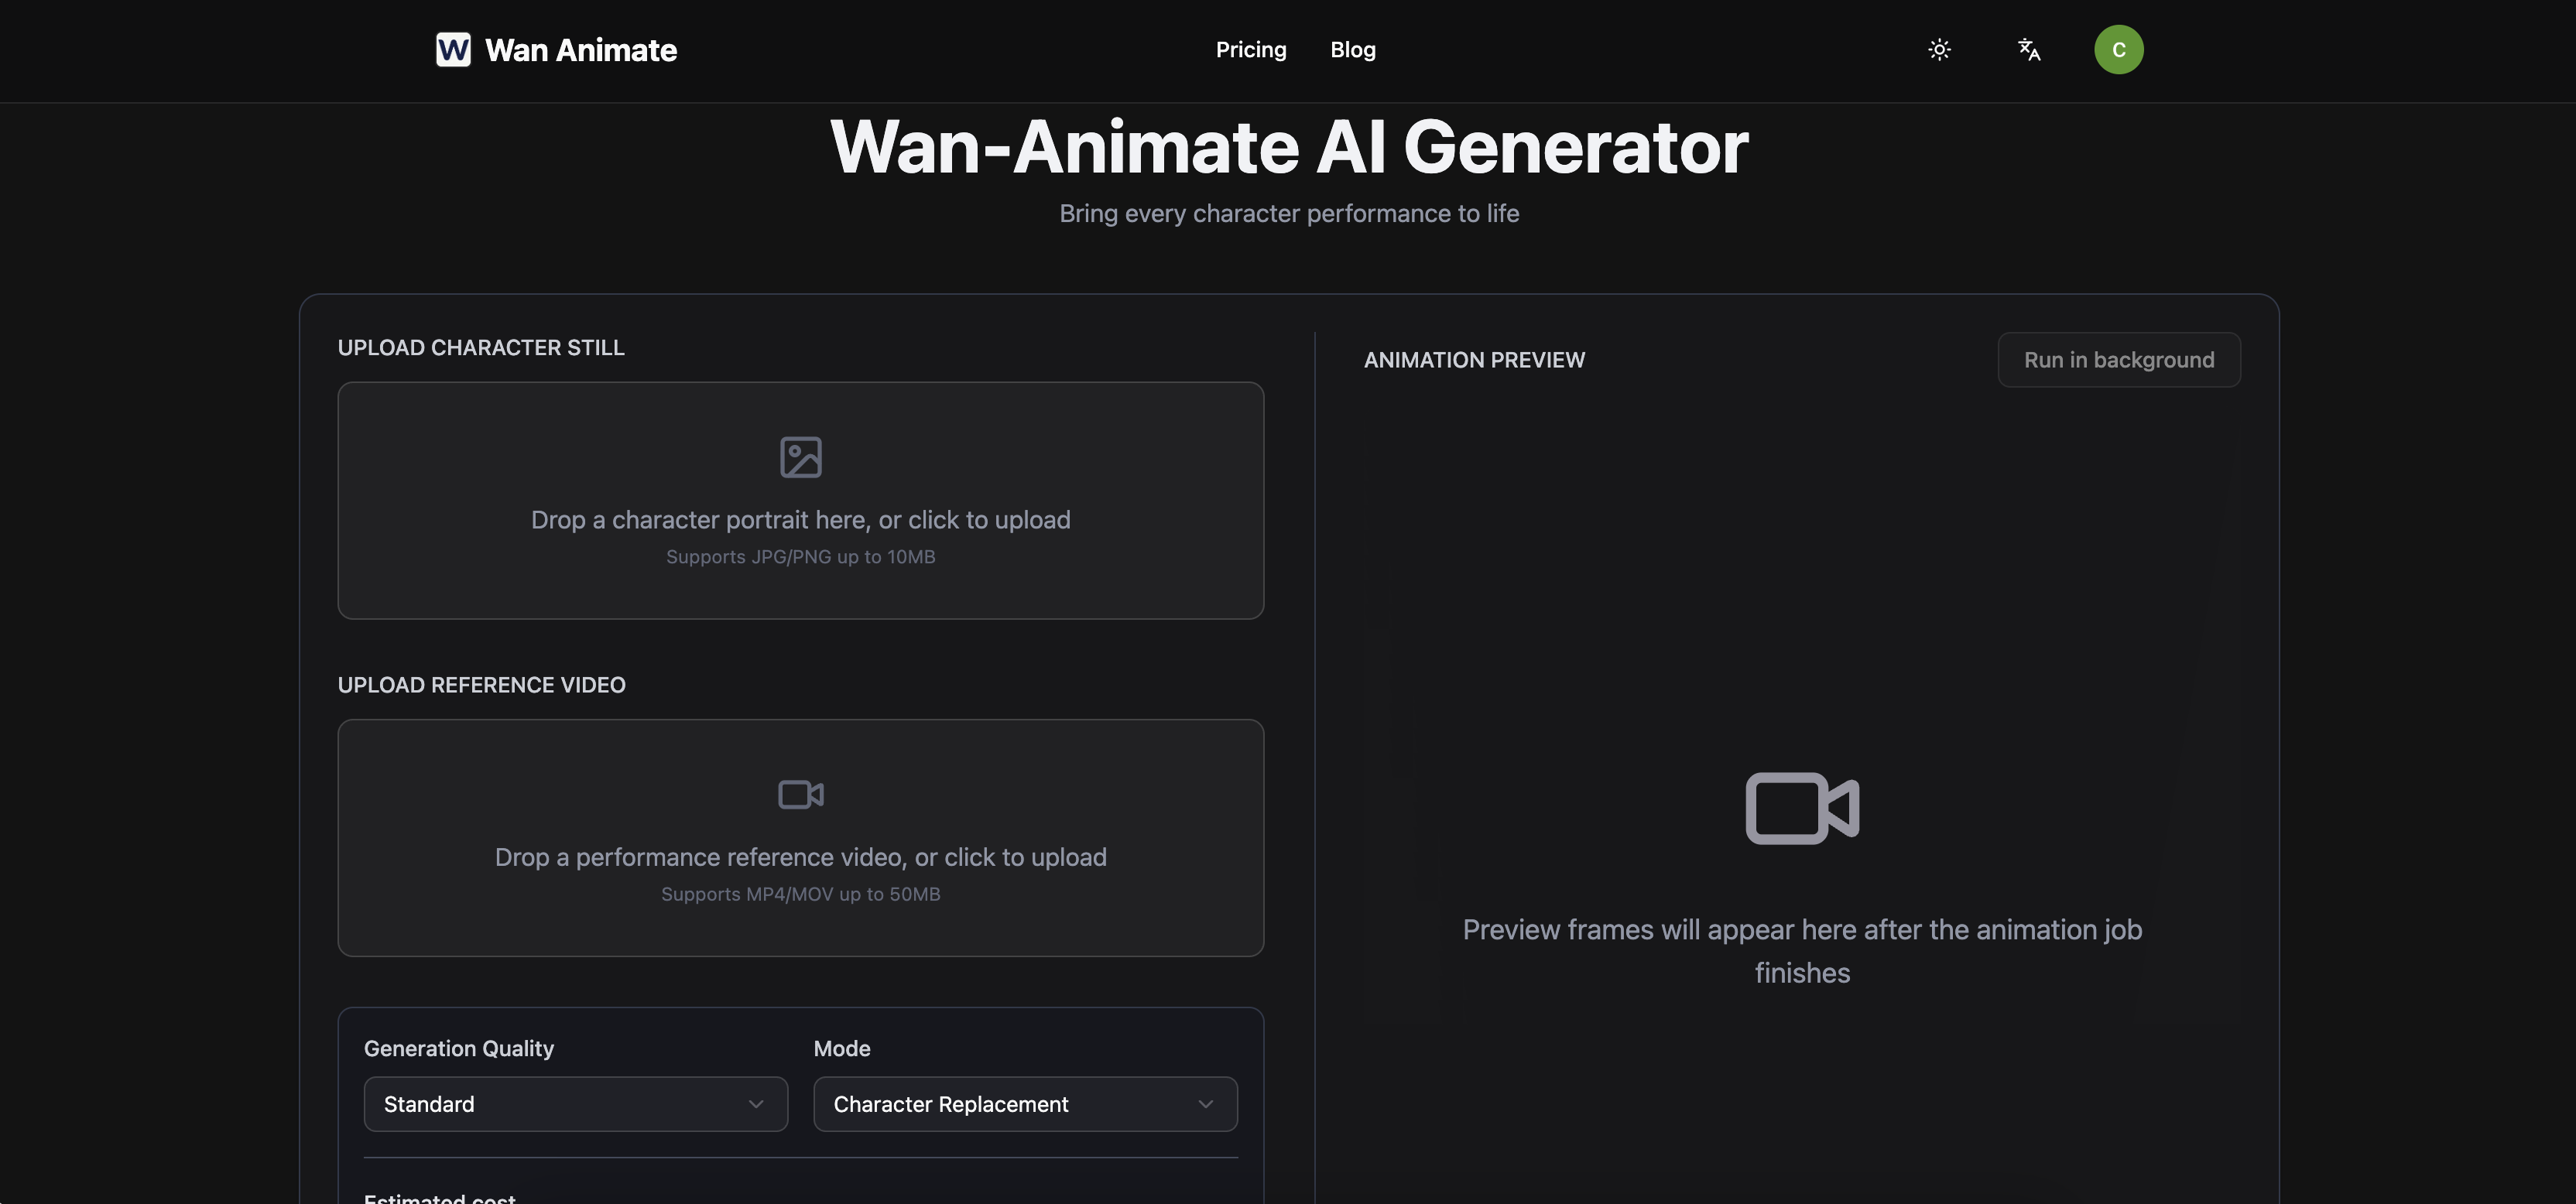Open the Generation Quality Standard dropdown

tap(575, 1104)
